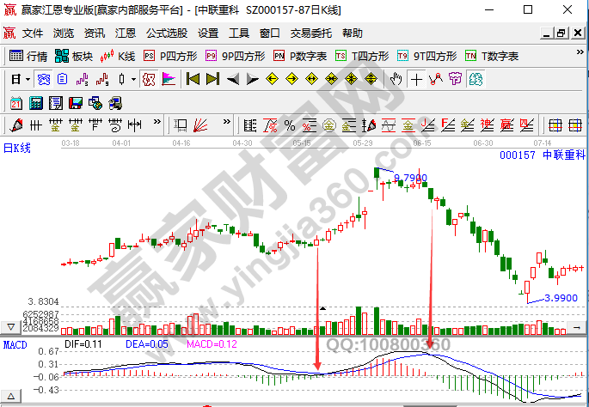Select the red fan lines tool
The height and width of the screenshot is (407, 589).
[199, 125]
